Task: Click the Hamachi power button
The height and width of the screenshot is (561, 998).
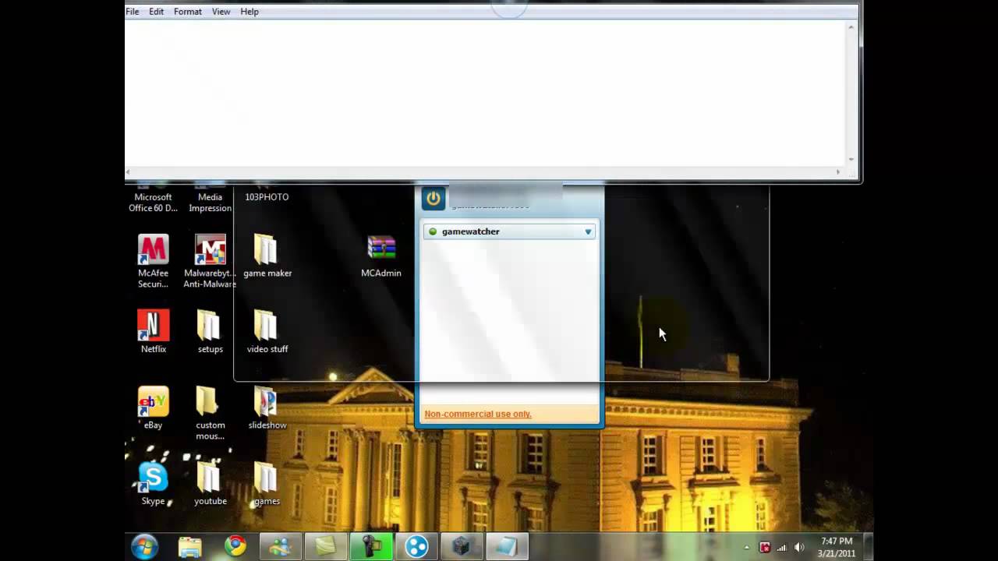Action: pos(434,199)
